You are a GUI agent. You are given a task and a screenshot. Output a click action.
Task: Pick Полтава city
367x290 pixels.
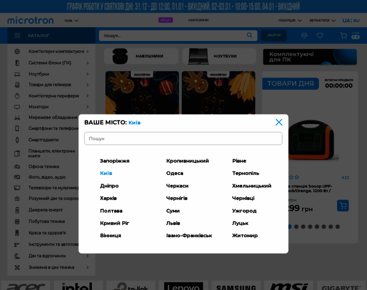111,211
